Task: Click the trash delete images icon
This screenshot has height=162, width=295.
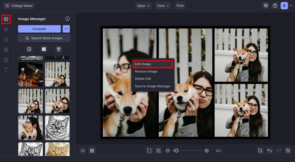Action: [x=59, y=49]
